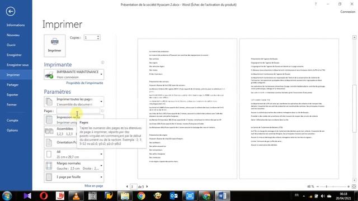Viewport: 358px width, 201px height.
Task: Choose Enregistrer in the sidebar
Action: tap(14, 55)
